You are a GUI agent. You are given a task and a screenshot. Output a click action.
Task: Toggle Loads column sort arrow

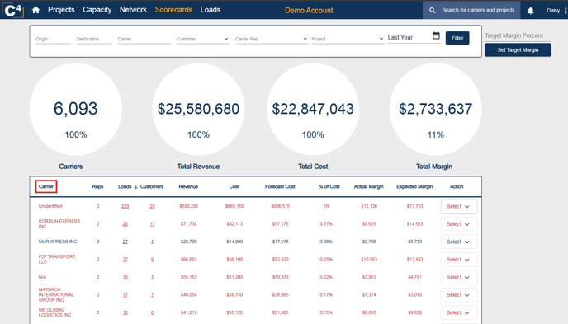click(136, 187)
